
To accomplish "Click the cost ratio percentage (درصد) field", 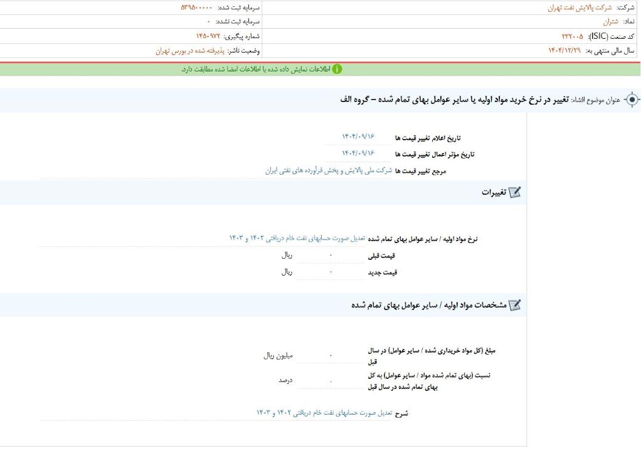I will [x=331, y=380].
